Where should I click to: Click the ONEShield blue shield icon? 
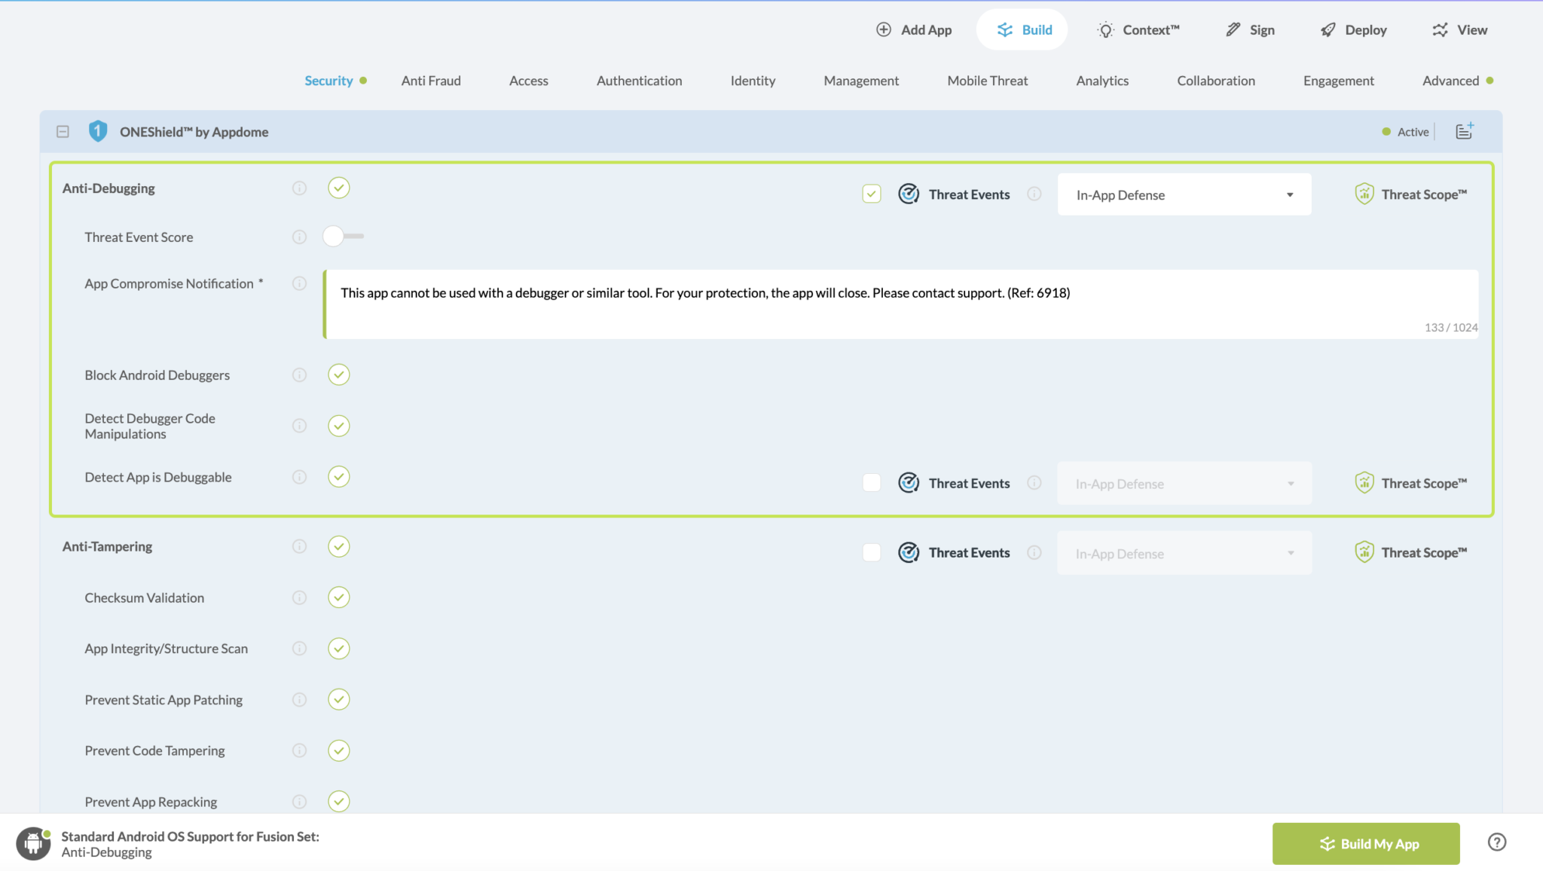click(98, 131)
